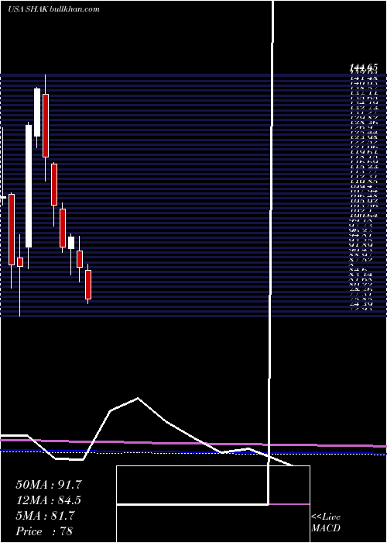This screenshot has height=543, width=387.
Task: Select the tallest white candlestick body
Action: [29, 186]
